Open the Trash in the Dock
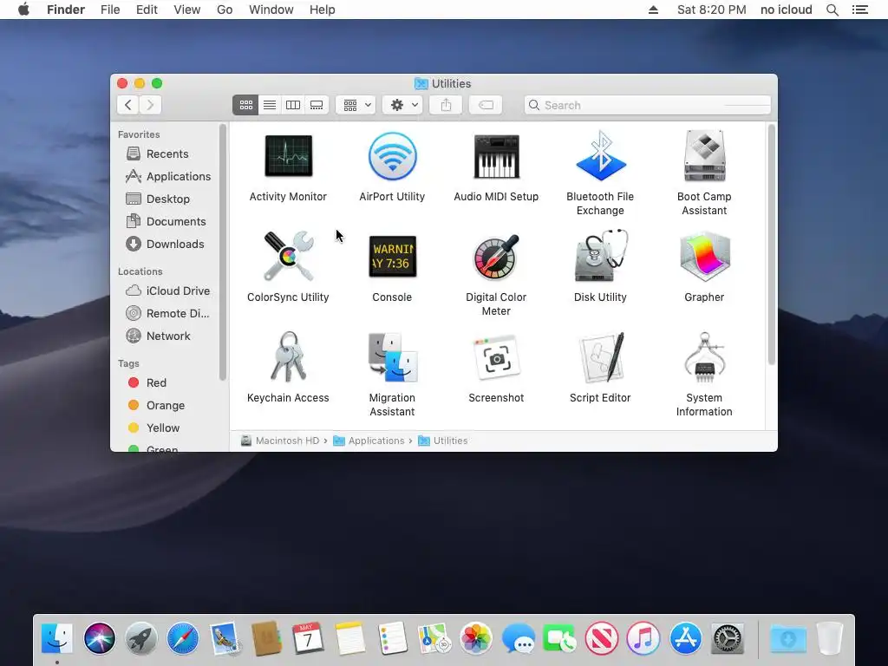 point(830,638)
